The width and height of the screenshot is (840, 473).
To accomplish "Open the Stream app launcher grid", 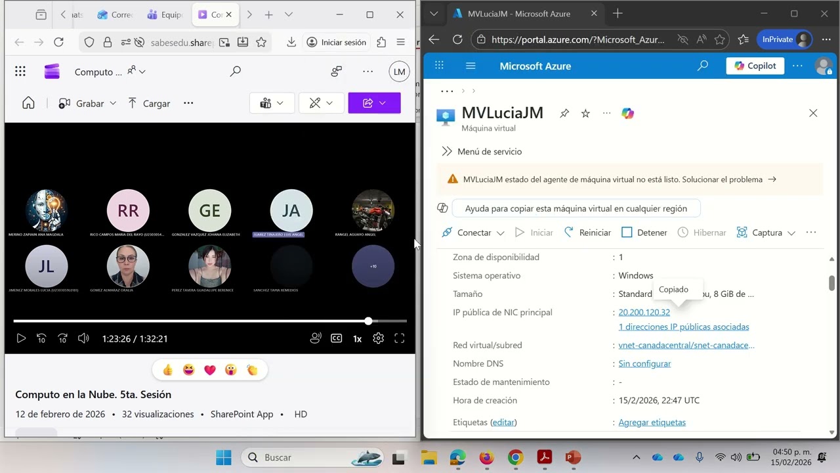I will pyautogui.click(x=20, y=72).
